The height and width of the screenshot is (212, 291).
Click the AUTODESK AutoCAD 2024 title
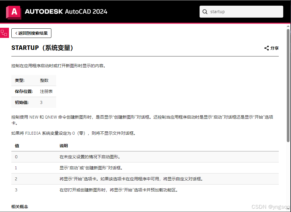66,12
